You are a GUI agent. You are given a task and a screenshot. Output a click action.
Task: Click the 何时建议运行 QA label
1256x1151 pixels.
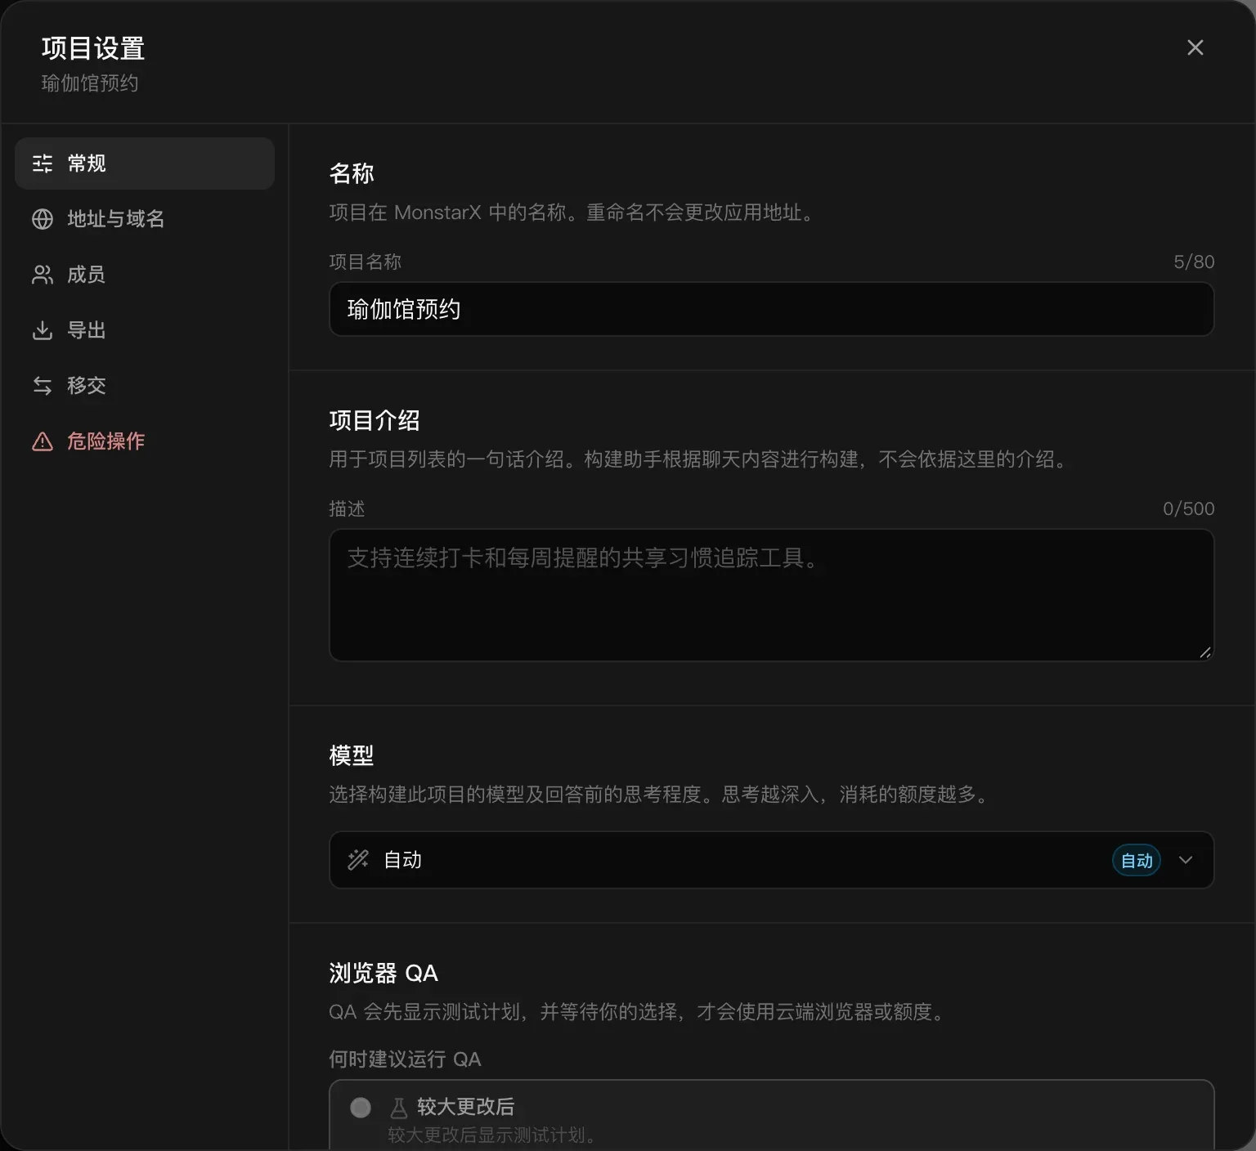click(x=405, y=1059)
